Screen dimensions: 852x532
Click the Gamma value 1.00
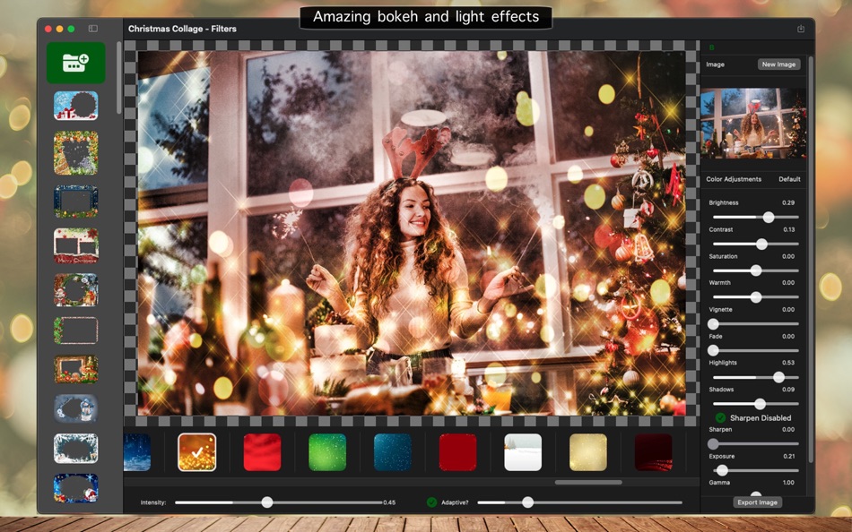point(788,483)
